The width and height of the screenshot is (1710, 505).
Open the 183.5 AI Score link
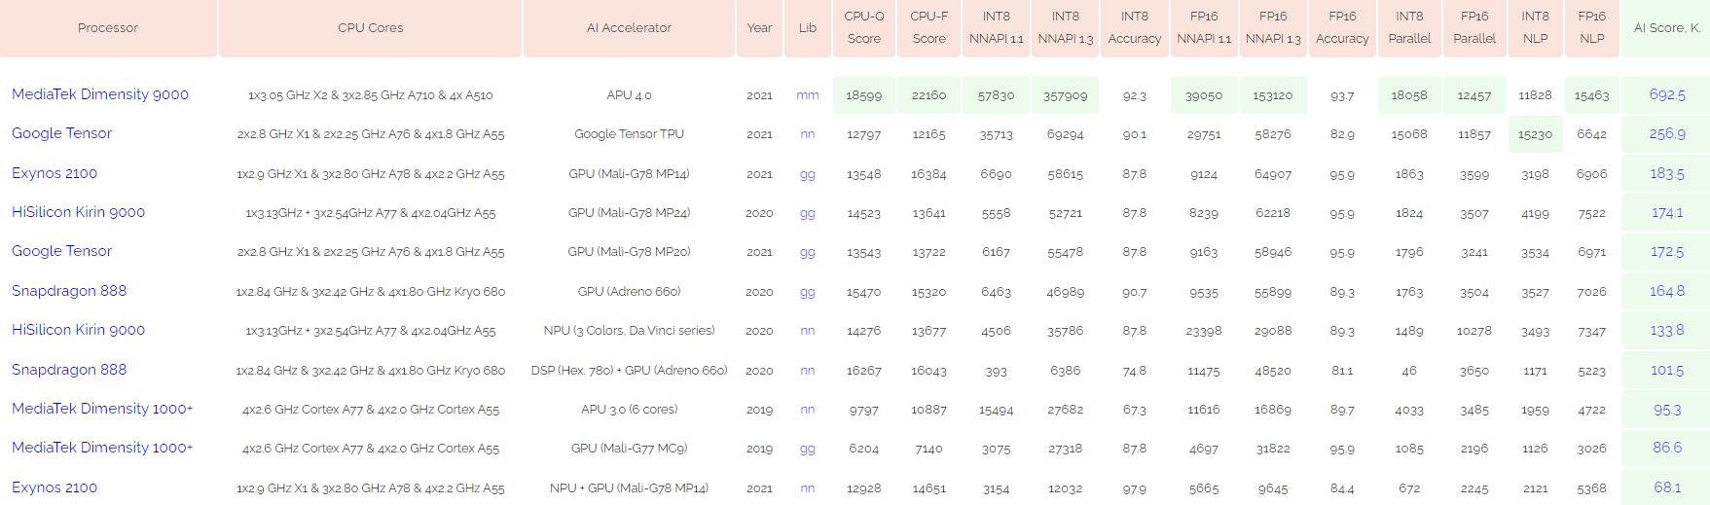click(x=1667, y=173)
